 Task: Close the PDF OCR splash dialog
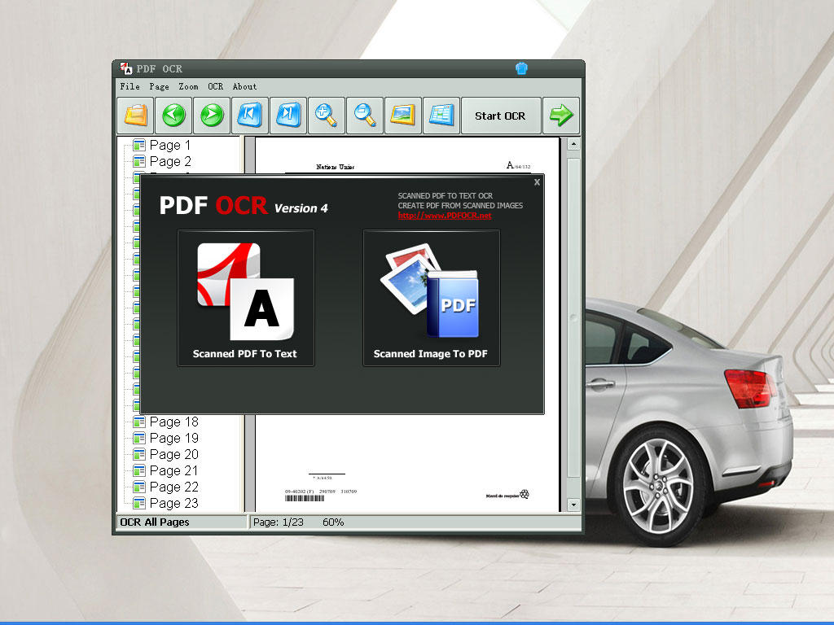(x=537, y=182)
